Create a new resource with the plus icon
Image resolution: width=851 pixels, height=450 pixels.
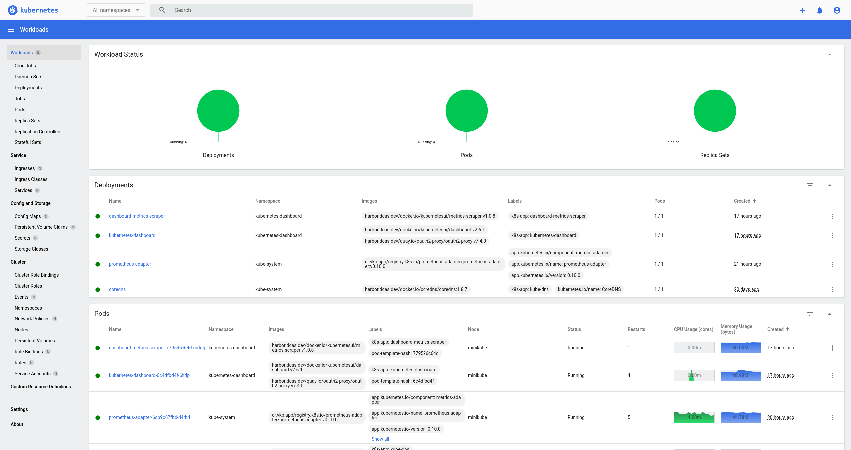coord(802,10)
